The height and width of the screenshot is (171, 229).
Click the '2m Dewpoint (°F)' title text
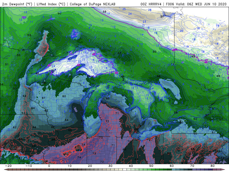click(x=17, y=4)
